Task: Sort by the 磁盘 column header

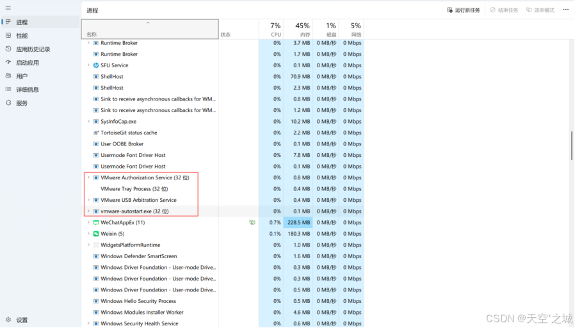Action: pos(326,29)
